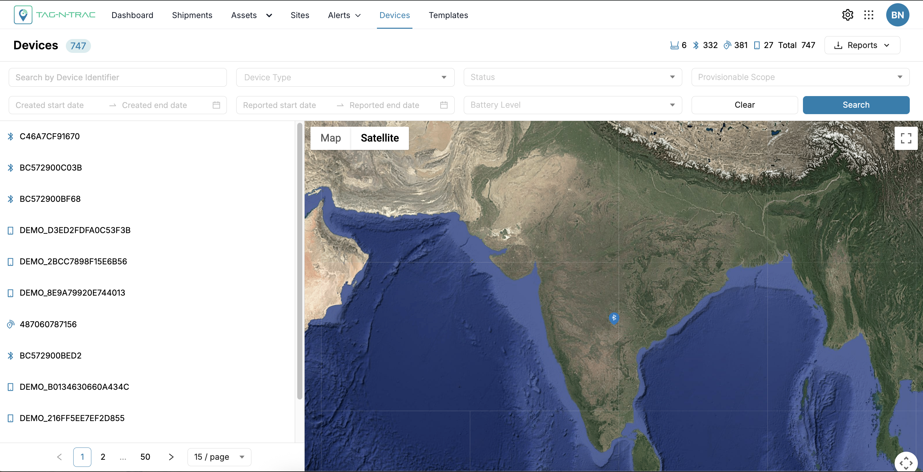Switch map to Map view

point(330,138)
